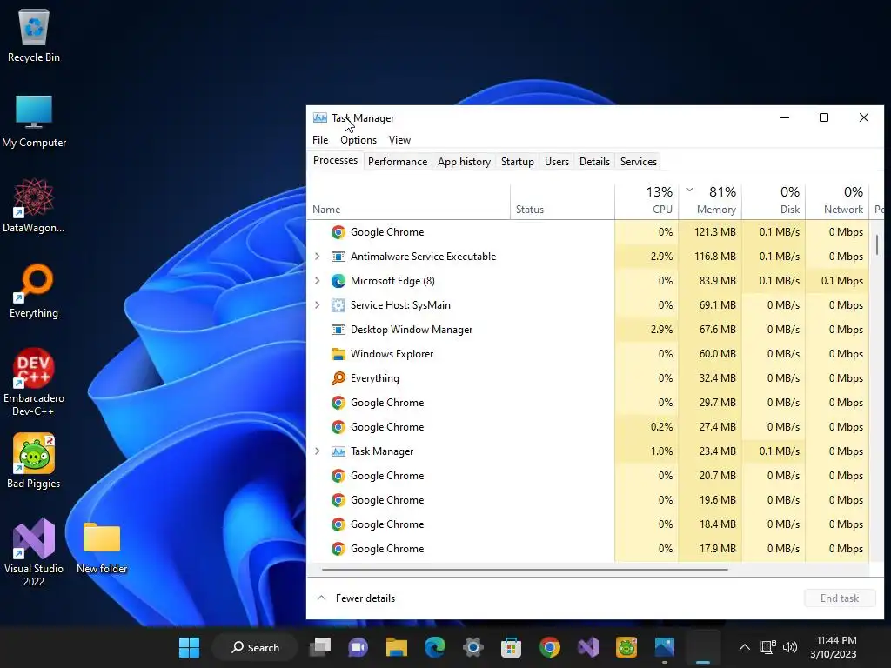Click the End task button
The width and height of the screenshot is (891, 668).
(x=840, y=598)
